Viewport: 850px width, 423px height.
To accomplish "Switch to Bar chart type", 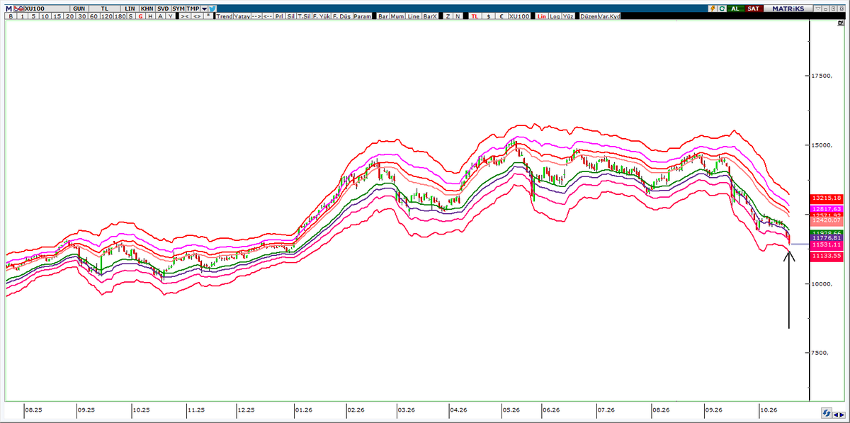I will [x=383, y=16].
